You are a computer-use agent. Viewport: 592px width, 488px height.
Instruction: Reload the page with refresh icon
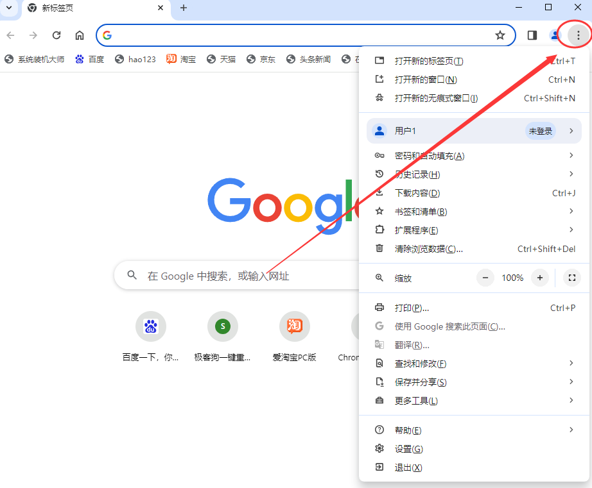coord(57,35)
